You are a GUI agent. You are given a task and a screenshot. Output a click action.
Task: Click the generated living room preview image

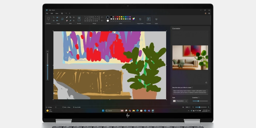click(190, 58)
